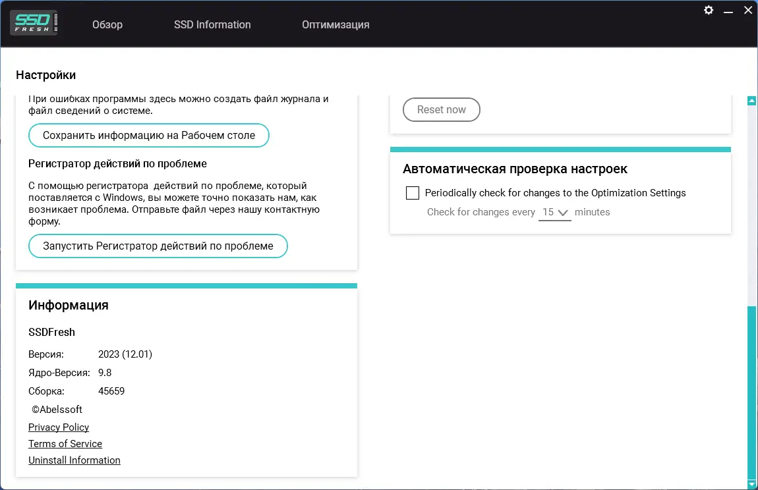The height and width of the screenshot is (490, 758).
Task: Open the Uninstall Information link
Action: [x=74, y=460]
